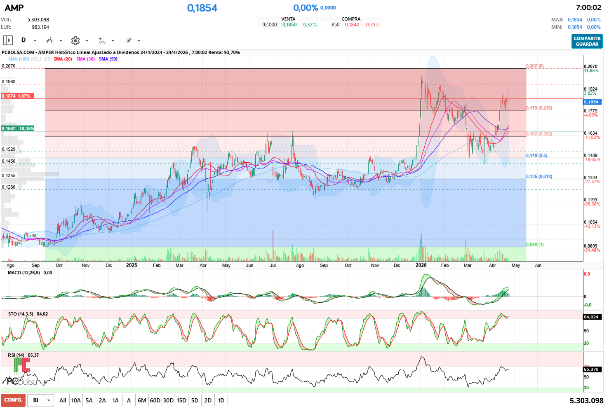The width and height of the screenshot is (609, 409).
Task: Click the red SMA (20) color label
Action: pos(63,59)
